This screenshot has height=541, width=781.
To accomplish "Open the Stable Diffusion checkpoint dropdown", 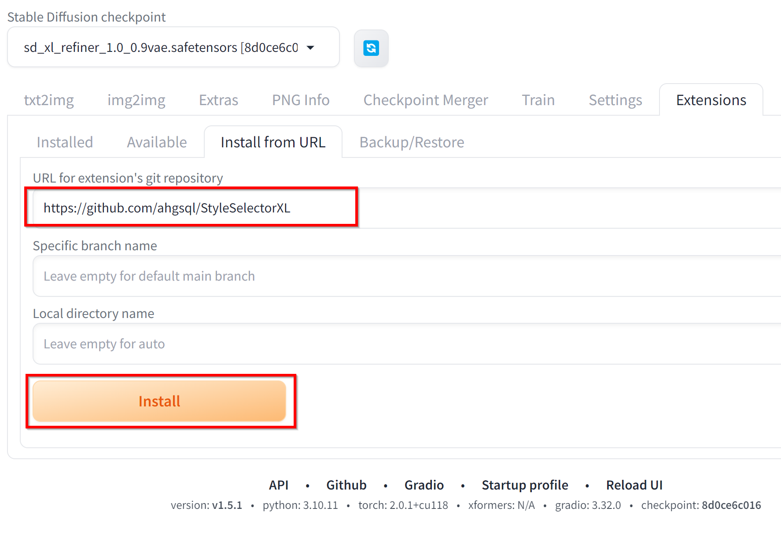I will click(173, 48).
